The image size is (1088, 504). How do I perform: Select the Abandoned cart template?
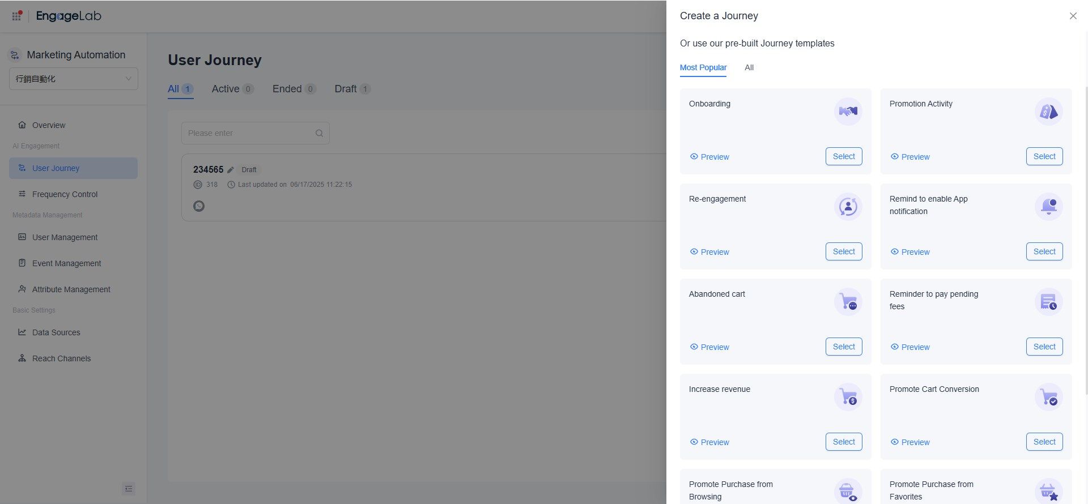844,347
